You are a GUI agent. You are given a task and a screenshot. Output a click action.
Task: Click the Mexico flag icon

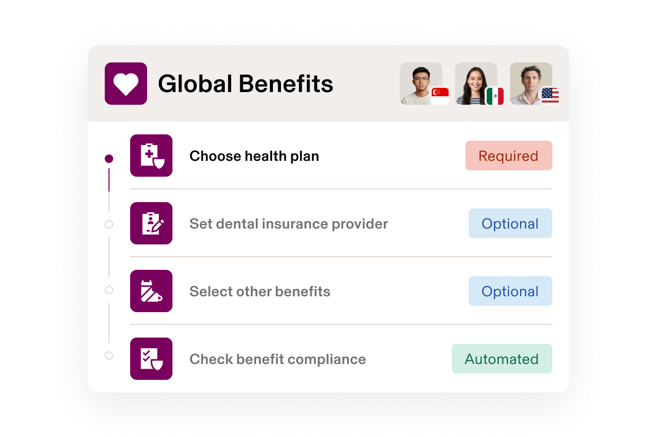495,96
